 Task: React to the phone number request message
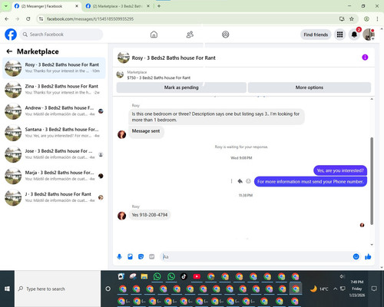[248, 181]
